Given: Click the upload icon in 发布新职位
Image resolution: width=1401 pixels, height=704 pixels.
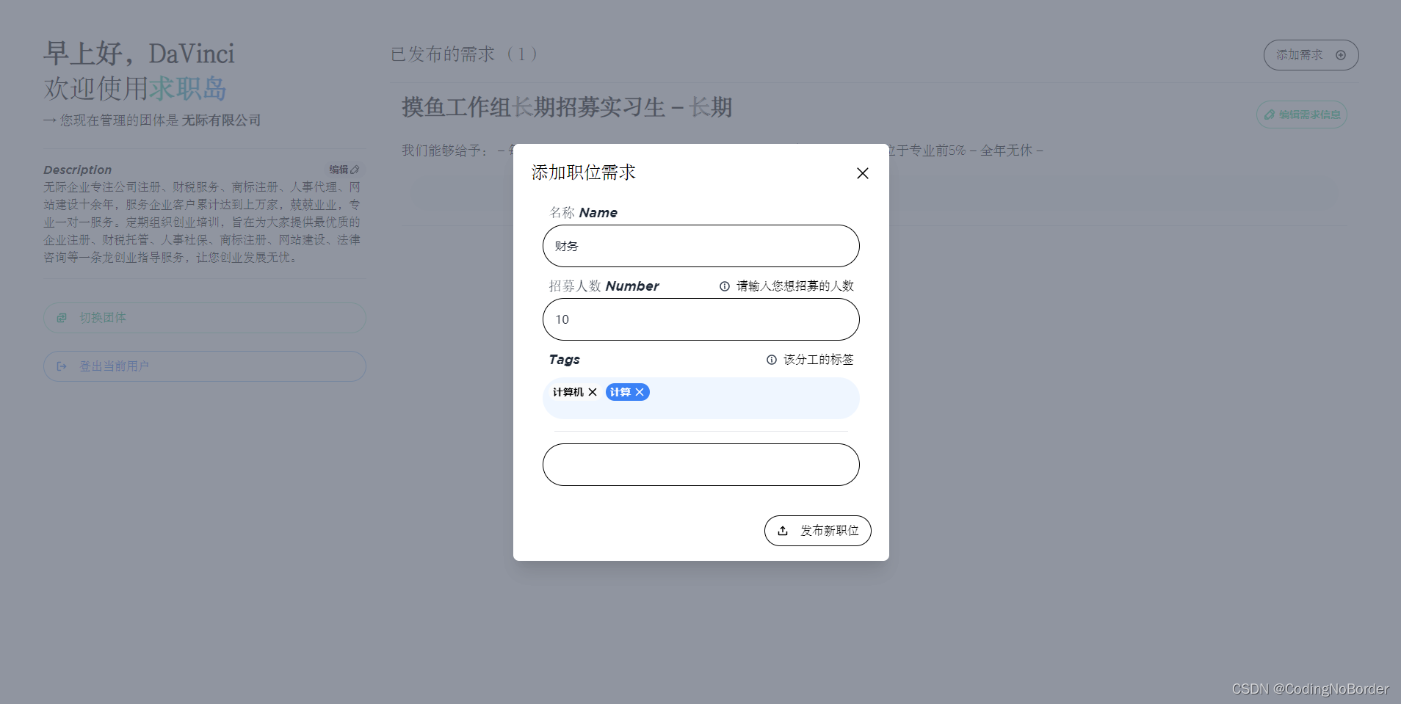Looking at the screenshot, I should [783, 531].
